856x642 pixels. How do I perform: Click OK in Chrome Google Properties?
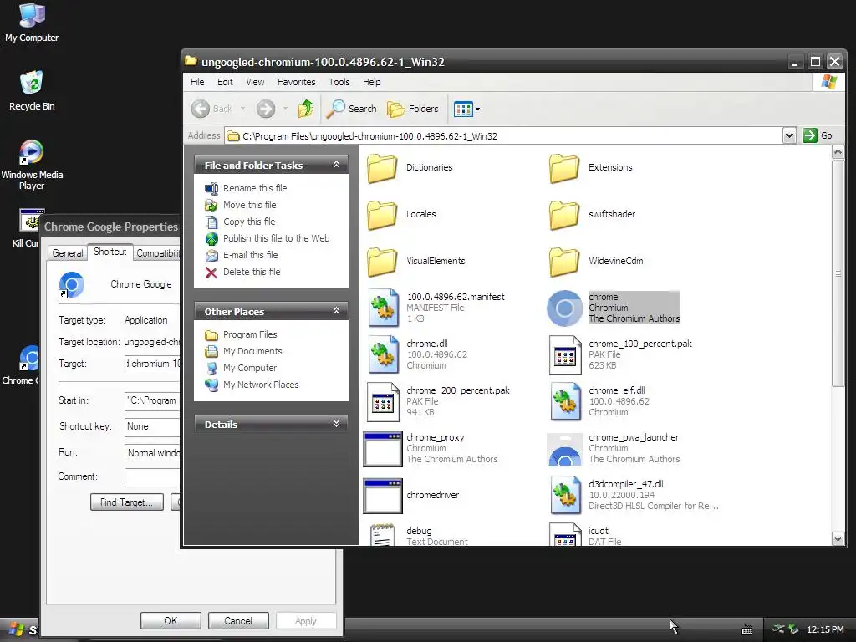click(171, 621)
